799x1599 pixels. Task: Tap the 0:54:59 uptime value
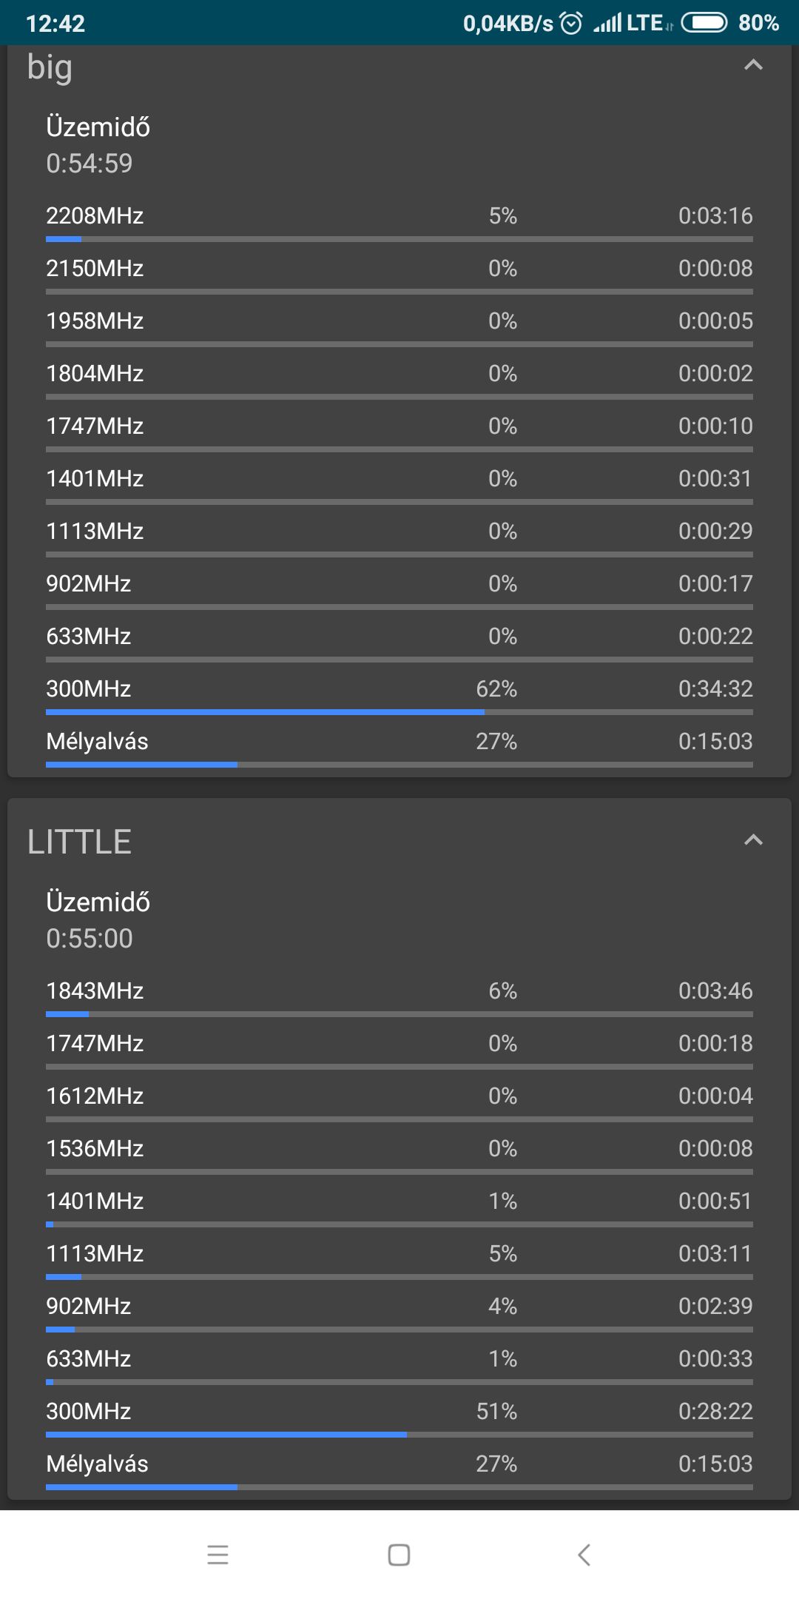pyautogui.click(x=90, y=164)
